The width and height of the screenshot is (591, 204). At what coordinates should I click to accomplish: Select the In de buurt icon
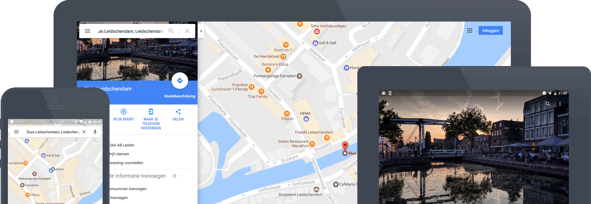pyautogui.click(x=124, y=112)
